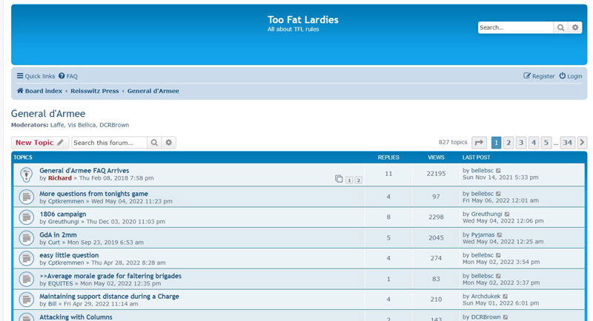View latest post by Pyjamas icon
Screen dimensions: 593x321
coord(500,235)
